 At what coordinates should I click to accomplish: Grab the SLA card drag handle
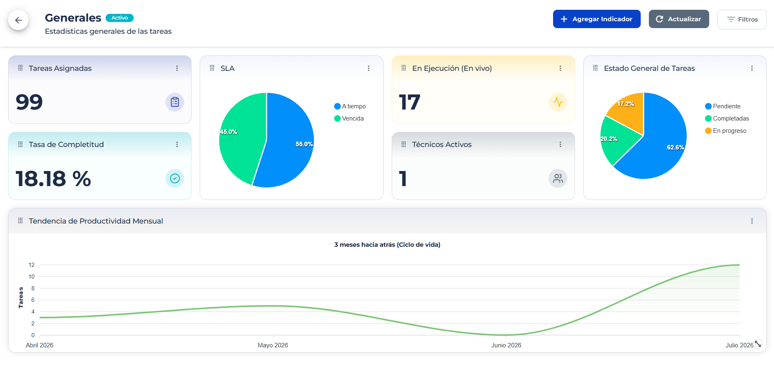click(212, 68)
